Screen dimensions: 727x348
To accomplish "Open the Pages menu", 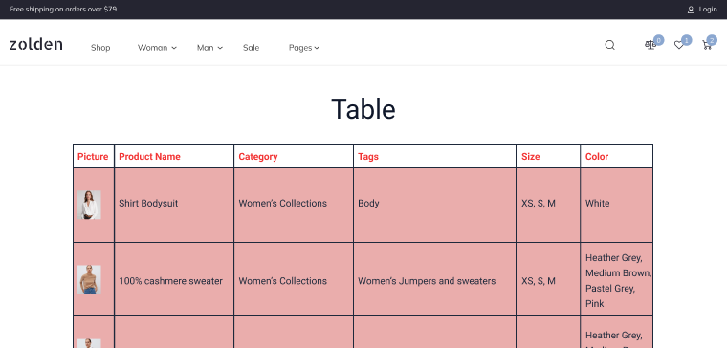I will pos(300,47).
